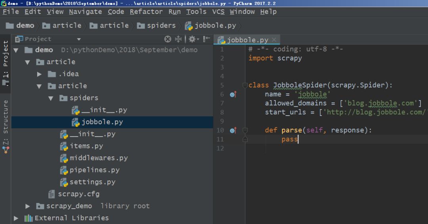Click the Python icon of items.py
This screenshot has width=428, height=224.
tap(64, 146)
